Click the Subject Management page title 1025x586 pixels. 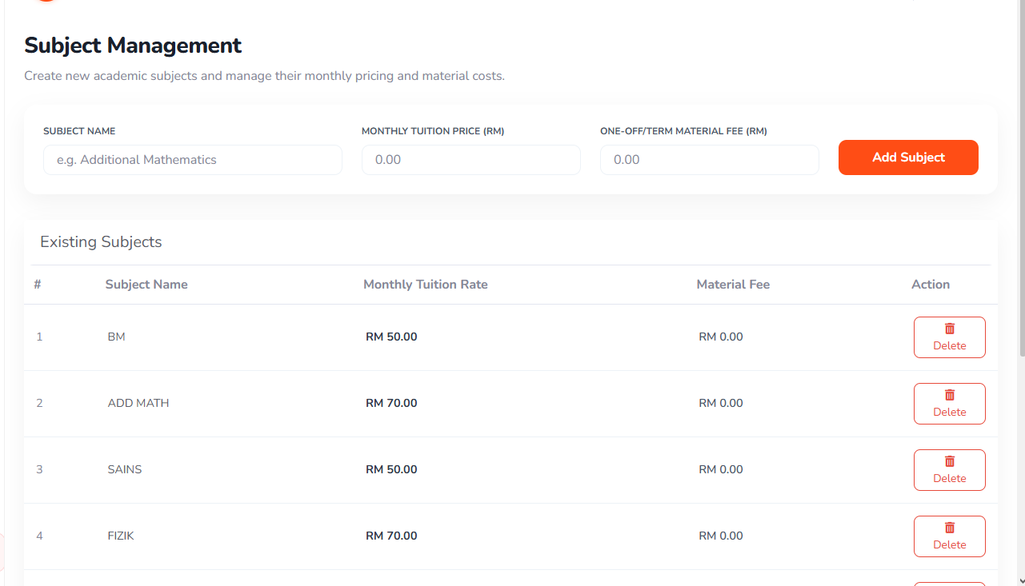133,46
